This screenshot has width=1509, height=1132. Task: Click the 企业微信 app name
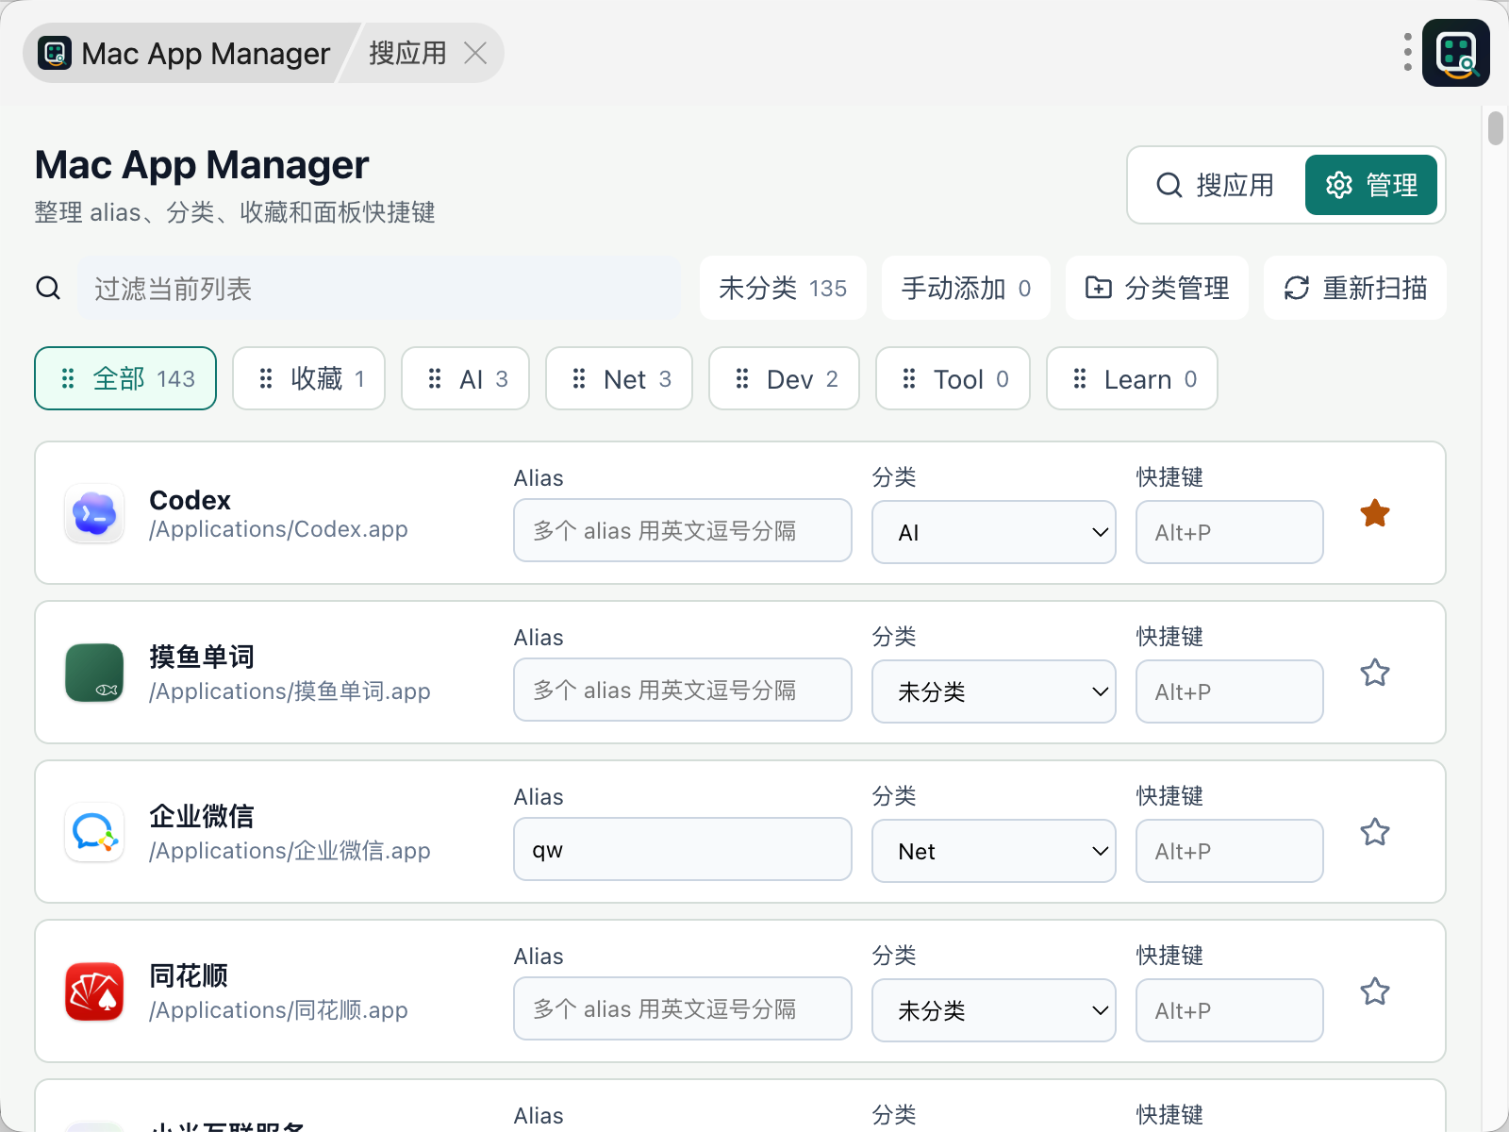point(202,816)
